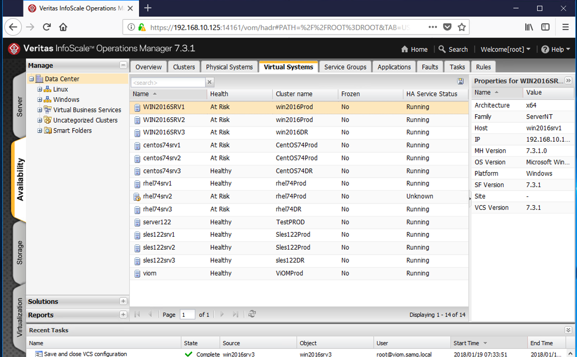Sort by Cluster name column header

click(305, 94)
